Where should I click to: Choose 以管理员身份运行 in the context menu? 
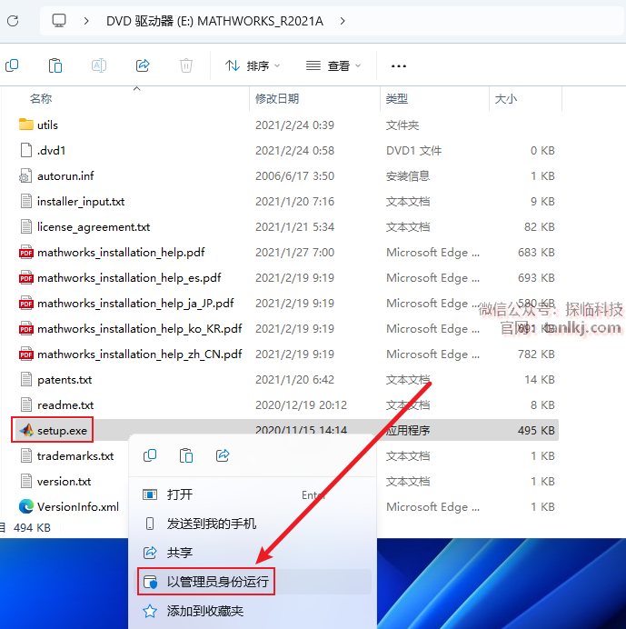[254, 581]
